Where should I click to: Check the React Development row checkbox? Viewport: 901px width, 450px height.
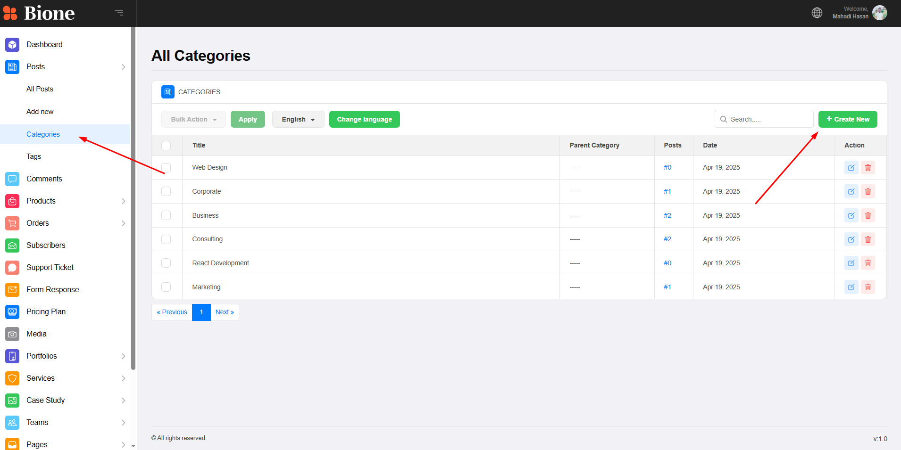(166, 263)
